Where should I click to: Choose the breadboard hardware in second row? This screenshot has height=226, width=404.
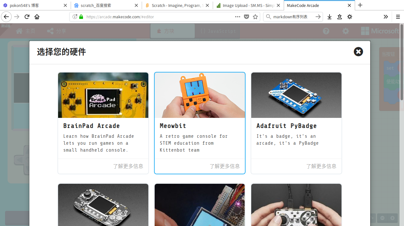click(x=200, y=205)
